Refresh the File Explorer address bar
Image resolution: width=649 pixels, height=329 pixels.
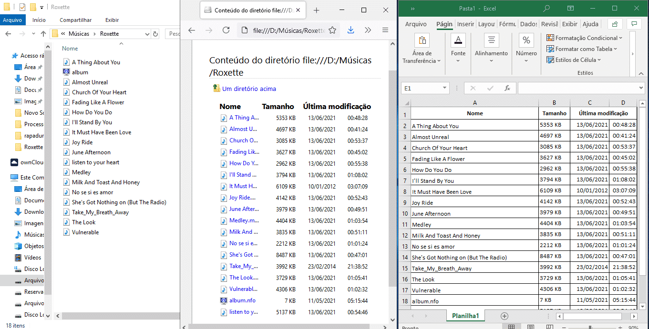(155, 34)
